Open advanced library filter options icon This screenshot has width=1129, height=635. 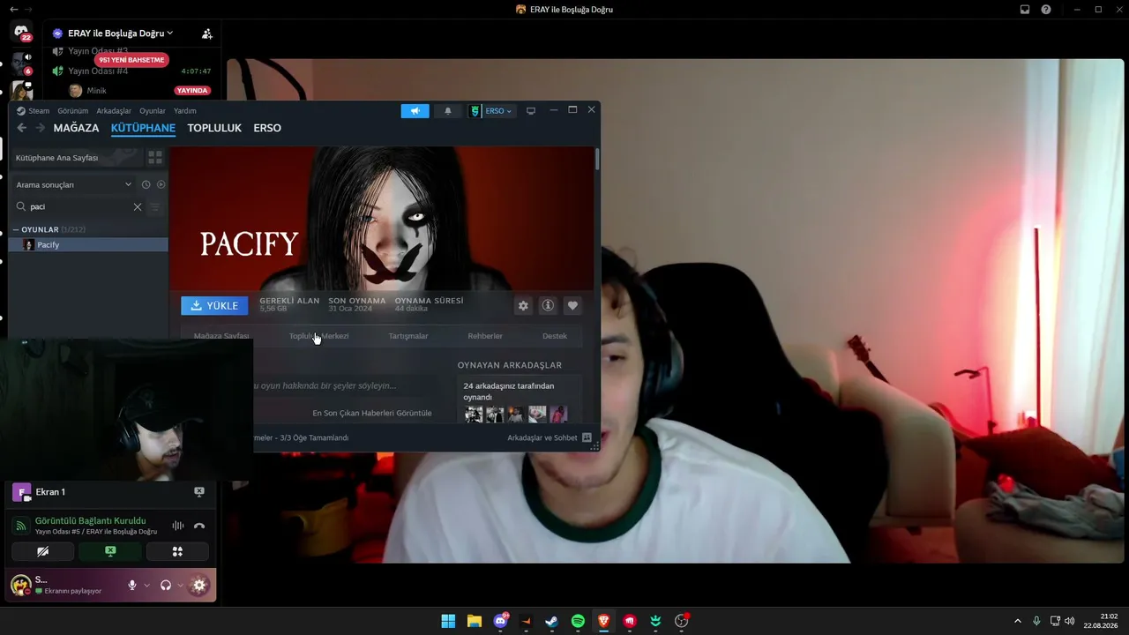click(155, 206)
